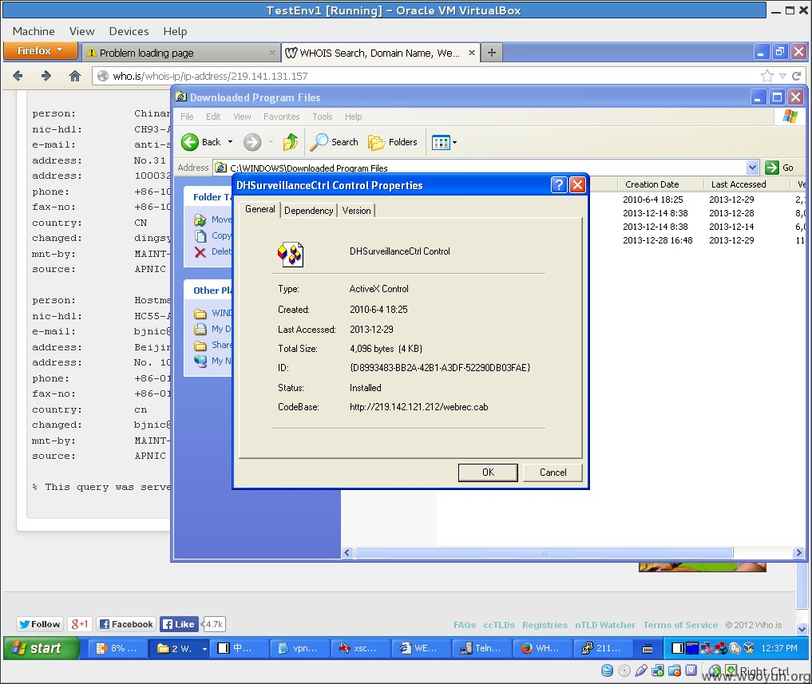This screenshot has height=684, width=812.
Task: Switch to the Dependency tab
Action: click(x=309, y=210)
